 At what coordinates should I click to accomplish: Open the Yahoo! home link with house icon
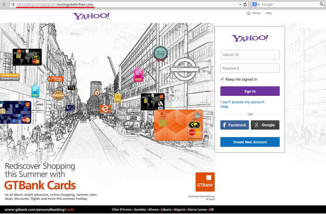click(254, 13)
